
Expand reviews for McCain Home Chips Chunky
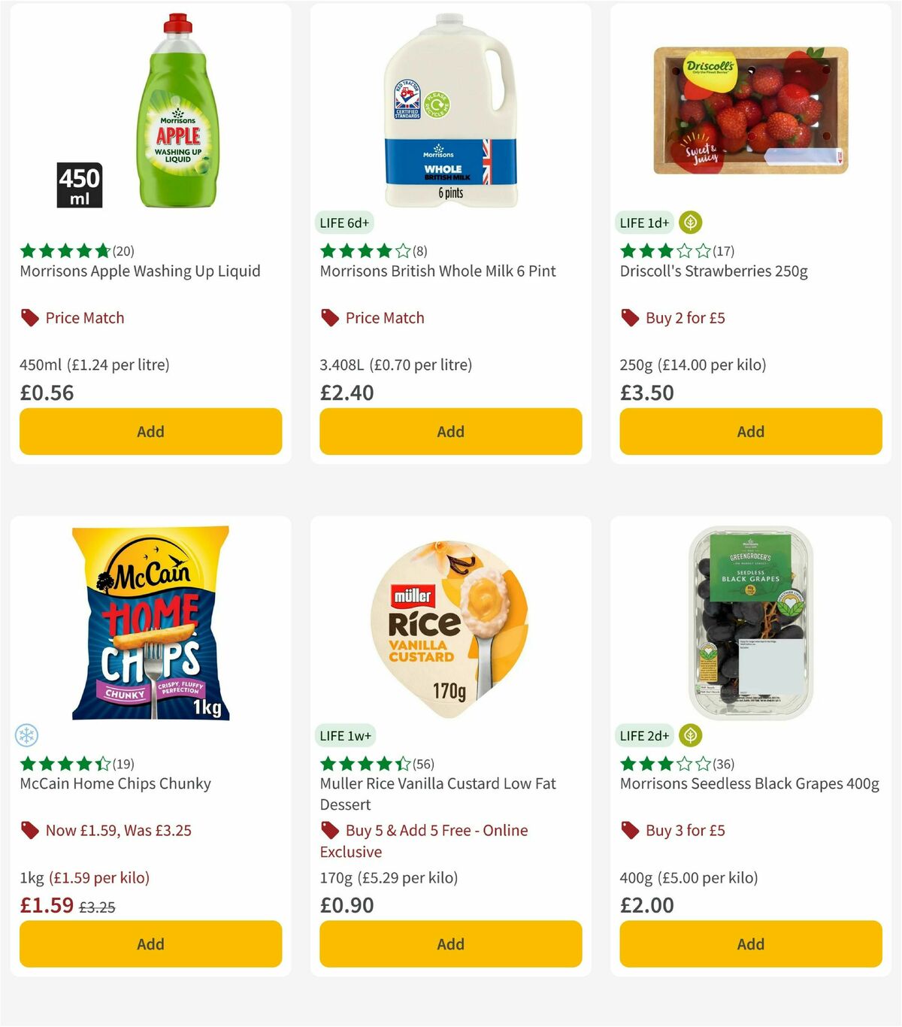pyautogui.click(x=124, y=764)
